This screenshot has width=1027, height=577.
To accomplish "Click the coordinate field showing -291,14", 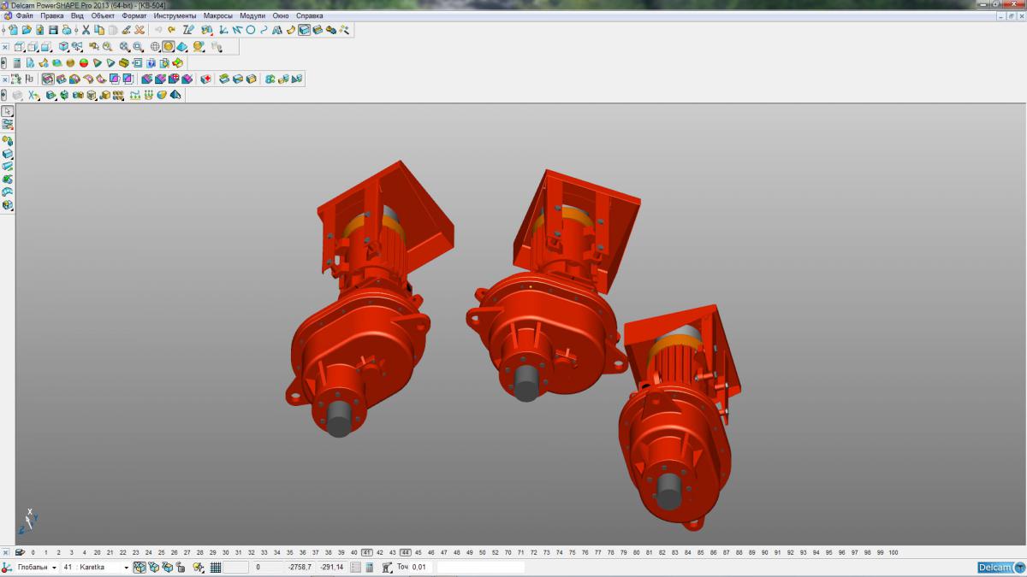I will point(332,567).
